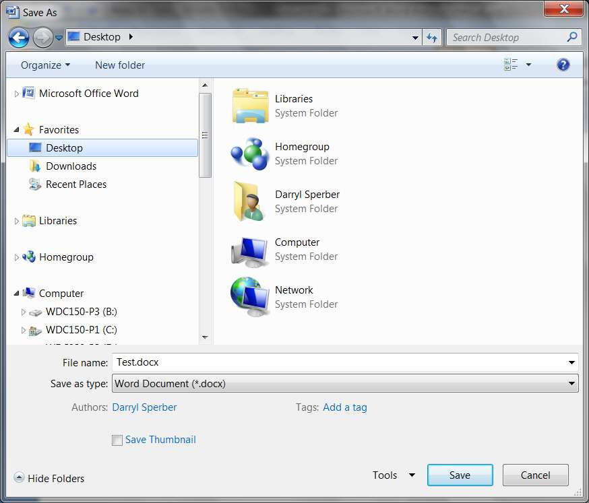Expand Libraries in navigation pane
The width and height of the screenshot is (589, 503).
click(16, 221)
